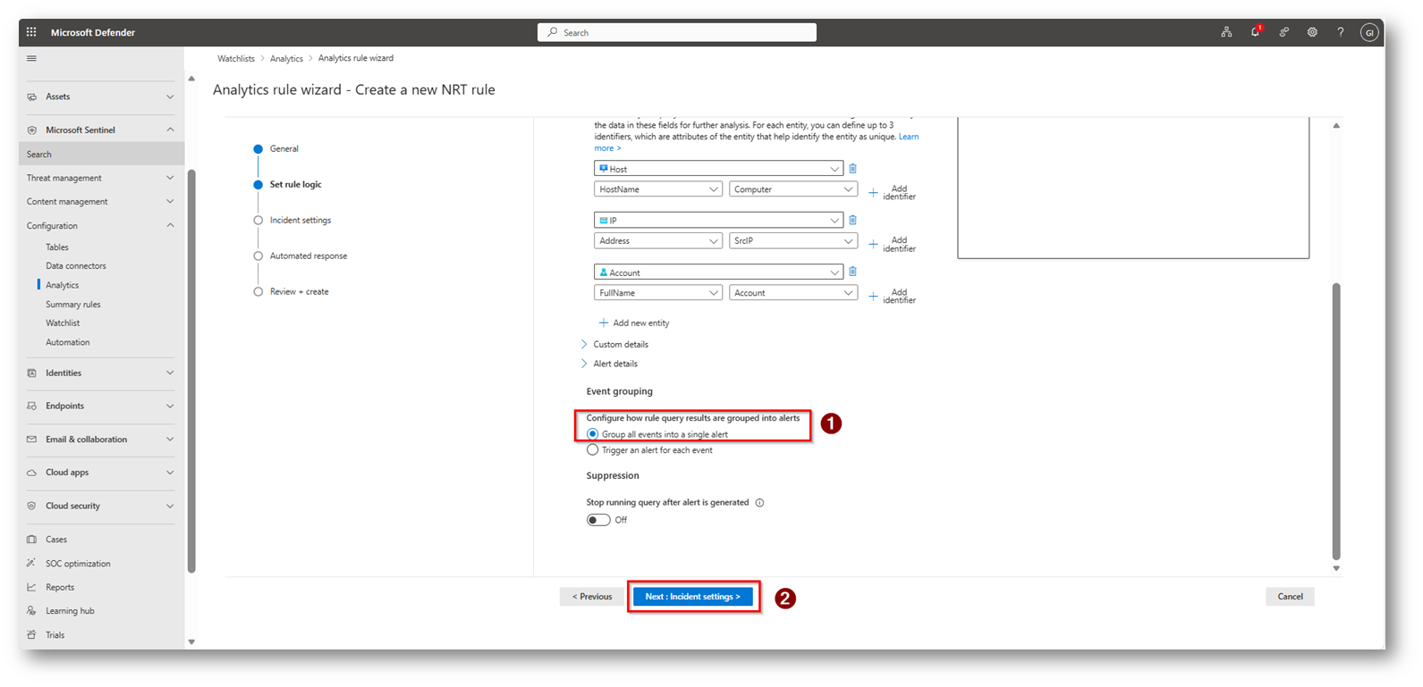Open Watchlist in the sidebar
1423x687 pixels.
(x=63, y=323)
